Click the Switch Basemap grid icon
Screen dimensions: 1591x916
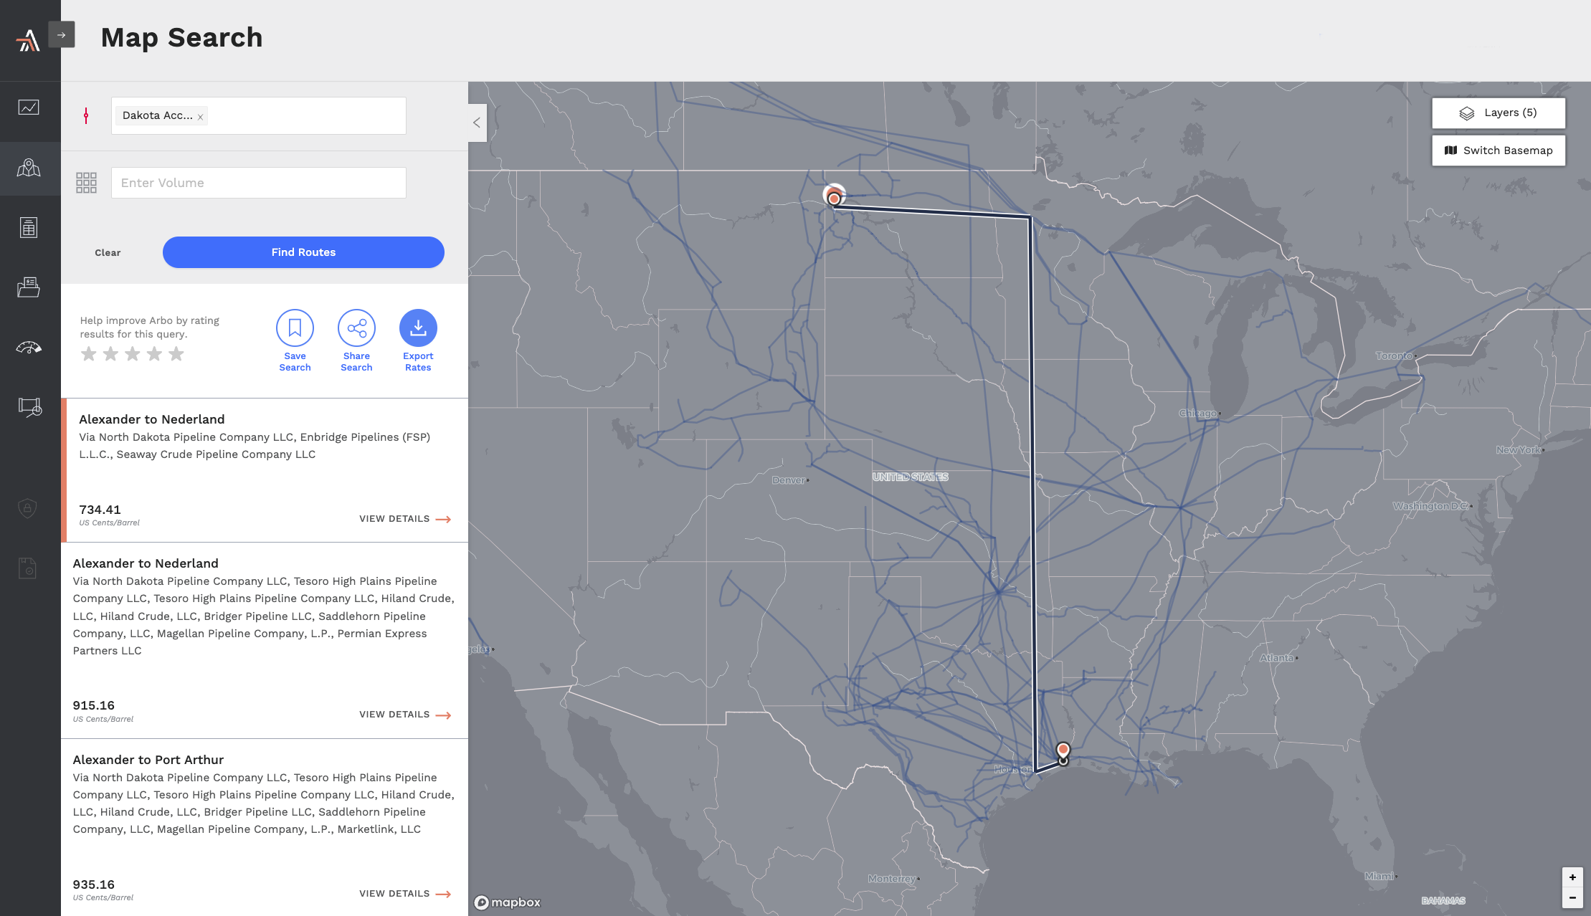click(1450, 150)
